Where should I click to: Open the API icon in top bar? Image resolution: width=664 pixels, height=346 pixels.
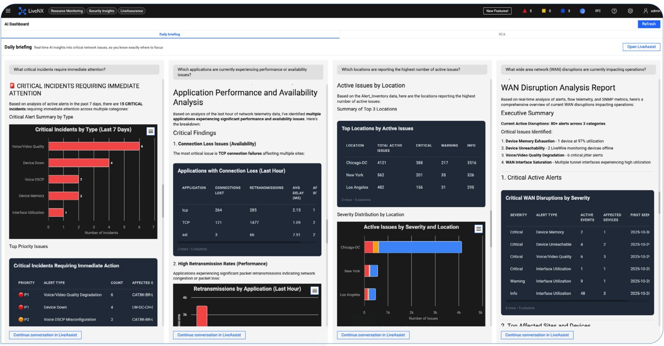coord(598,11)
